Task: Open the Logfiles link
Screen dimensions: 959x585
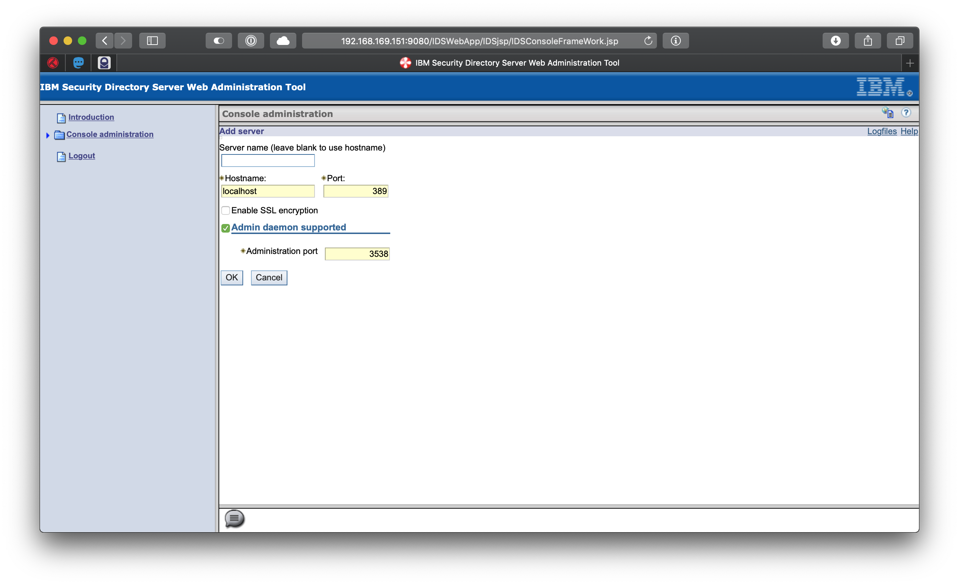Action: (x=882, y=131)
